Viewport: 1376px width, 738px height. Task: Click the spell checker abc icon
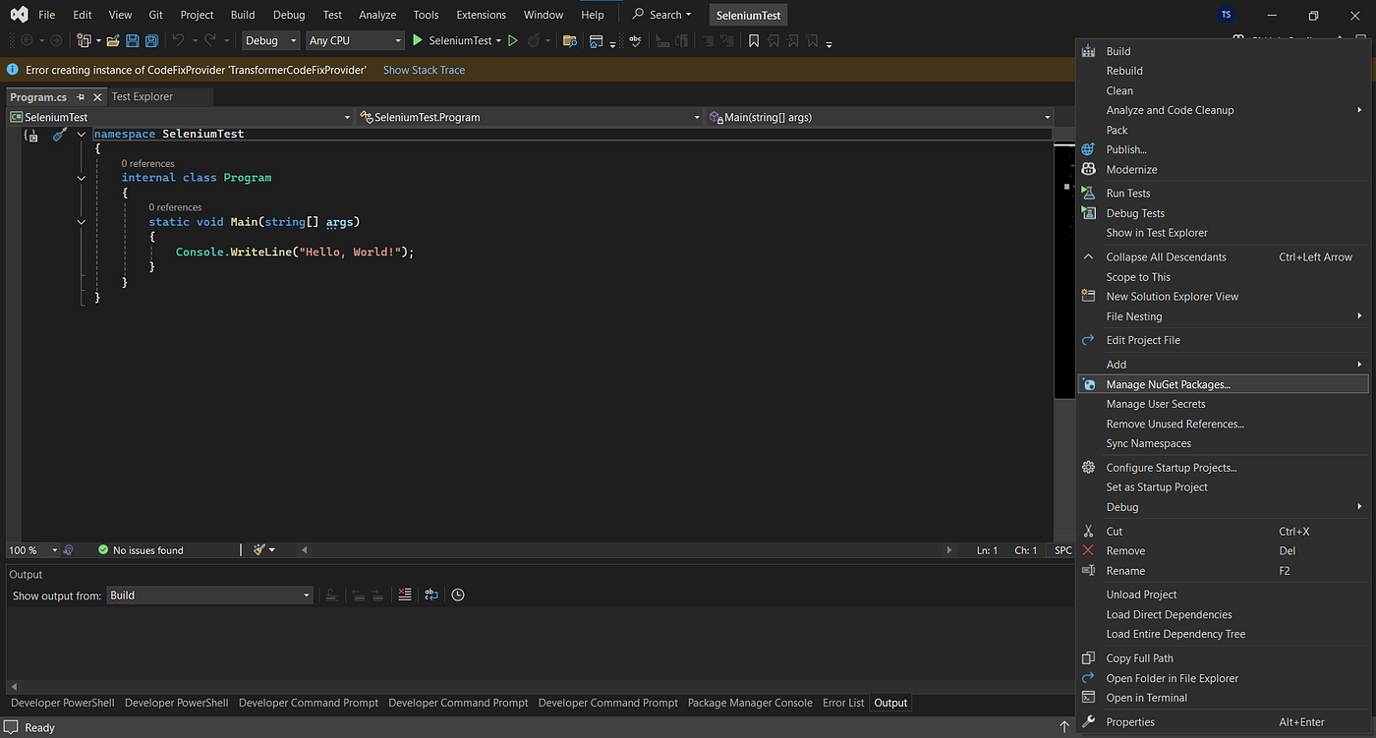[x=635, y=40]
